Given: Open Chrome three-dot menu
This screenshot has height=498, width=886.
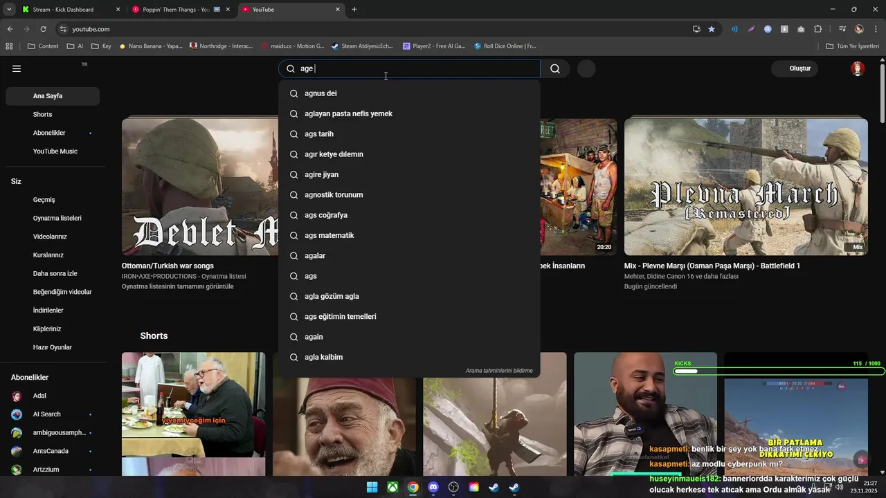Looking at the screenshot, I should pyautogui.click(x=876, y=29).
